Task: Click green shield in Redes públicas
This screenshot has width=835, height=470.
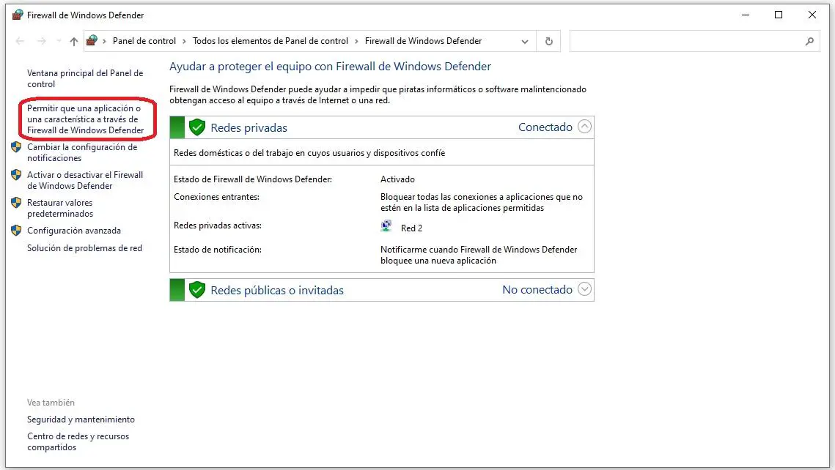Action: [x=197, y=290]
